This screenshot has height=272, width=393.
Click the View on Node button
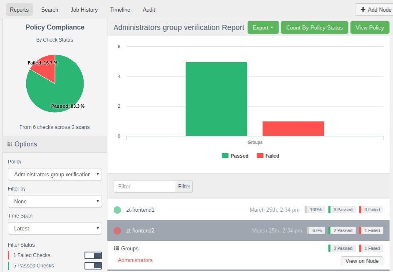click(362, 261)
